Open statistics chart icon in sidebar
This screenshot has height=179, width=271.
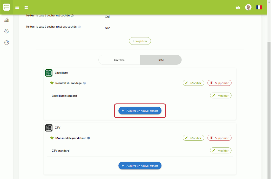pos(7,20)
